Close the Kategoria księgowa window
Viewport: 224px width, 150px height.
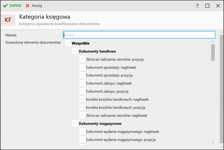[218, 6]
